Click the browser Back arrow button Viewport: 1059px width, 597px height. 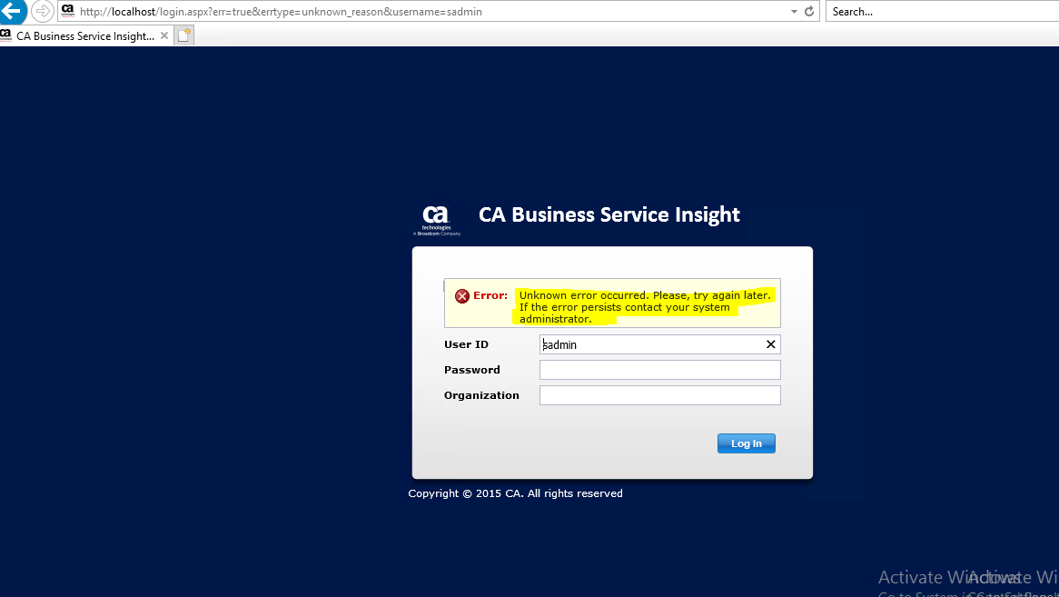coord(12,12)
